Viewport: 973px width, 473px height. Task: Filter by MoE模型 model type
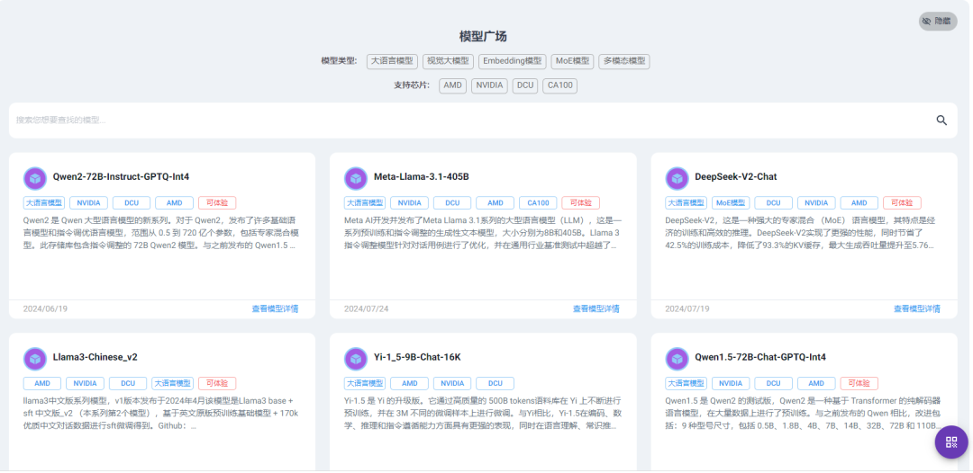[x=572, y=61]
